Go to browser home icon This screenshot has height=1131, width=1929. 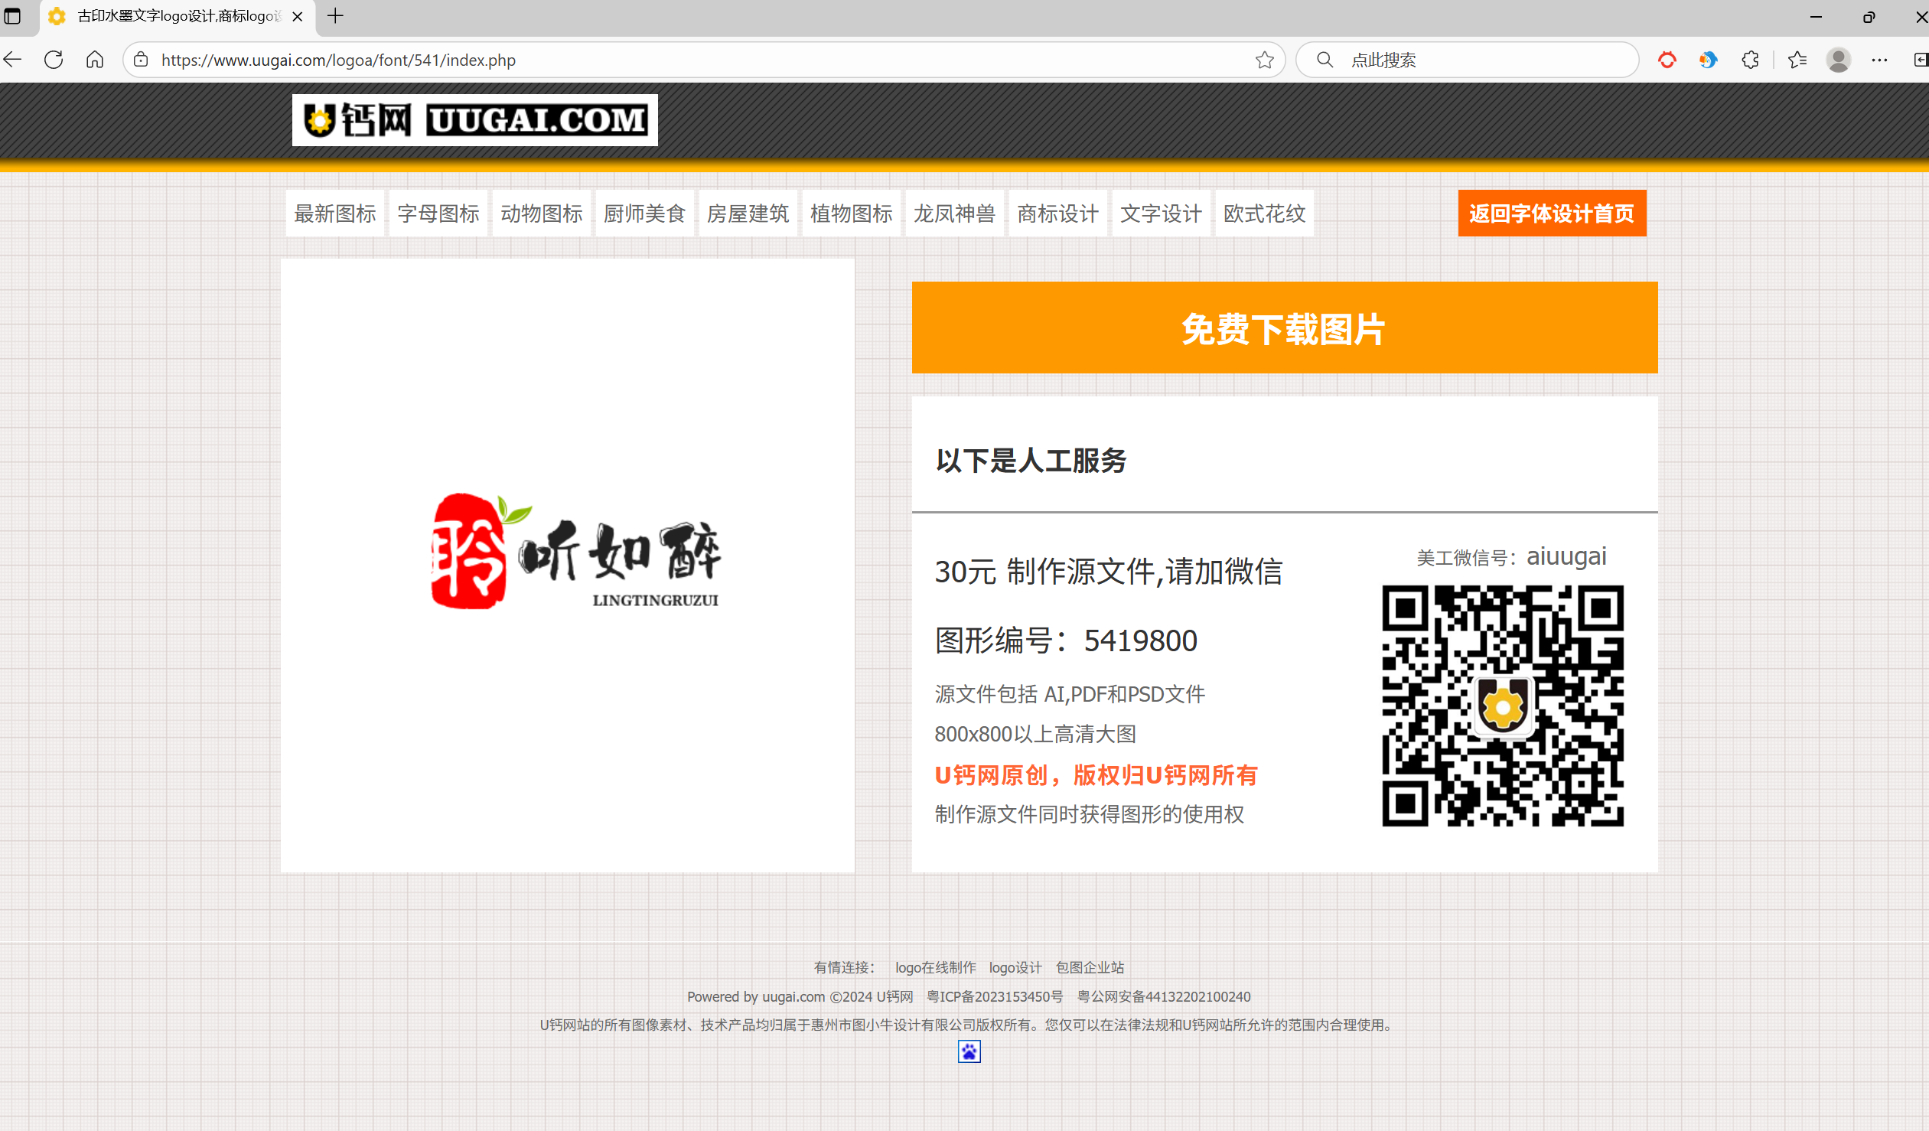95,60
